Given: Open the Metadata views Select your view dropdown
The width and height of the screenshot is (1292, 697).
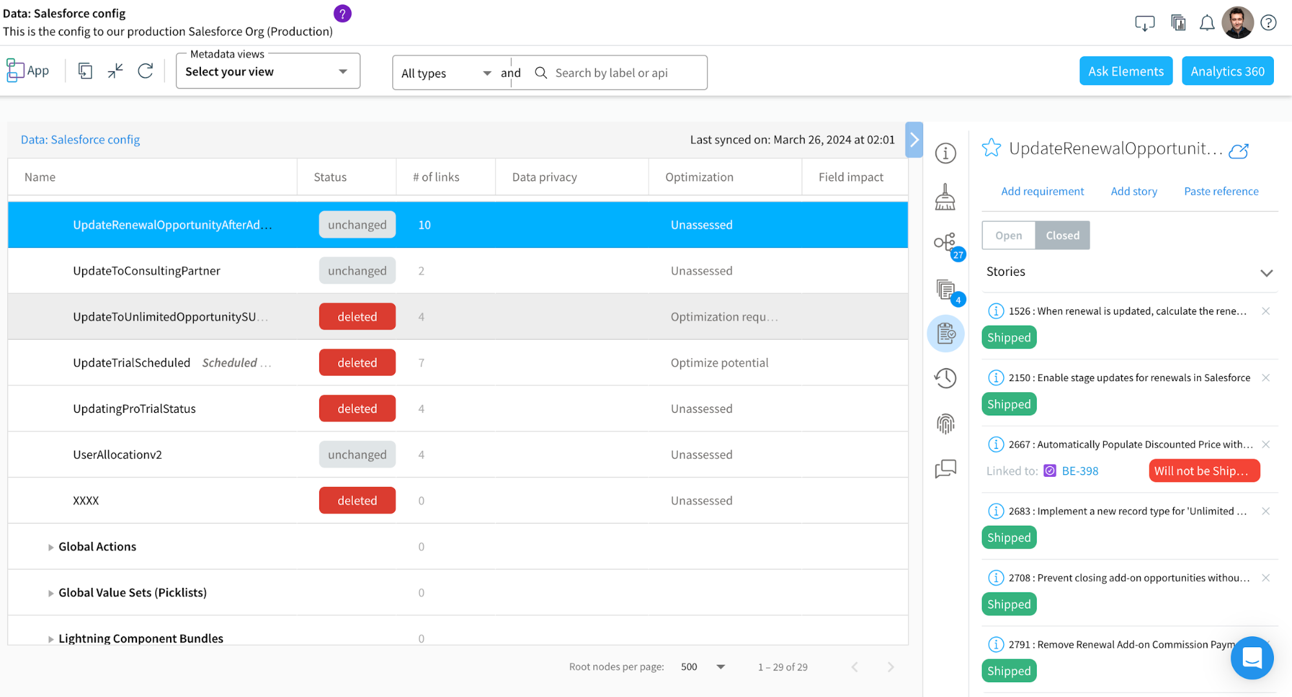Looking at the screenshot, I should tap(267, 71).
